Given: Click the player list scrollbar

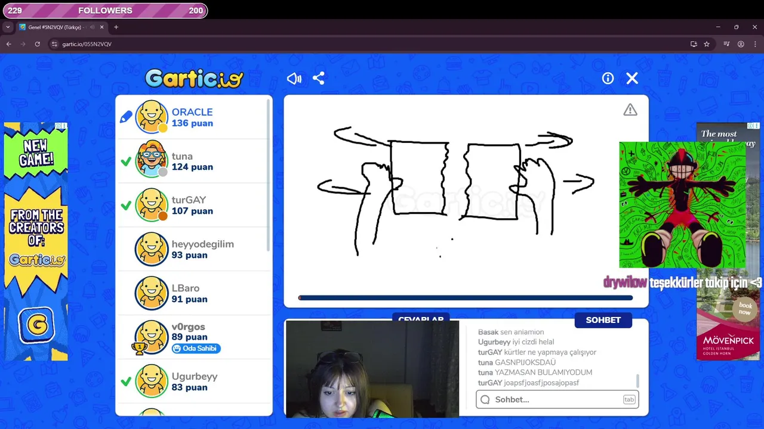Looking at the screenshot, I should coord(268,176).
